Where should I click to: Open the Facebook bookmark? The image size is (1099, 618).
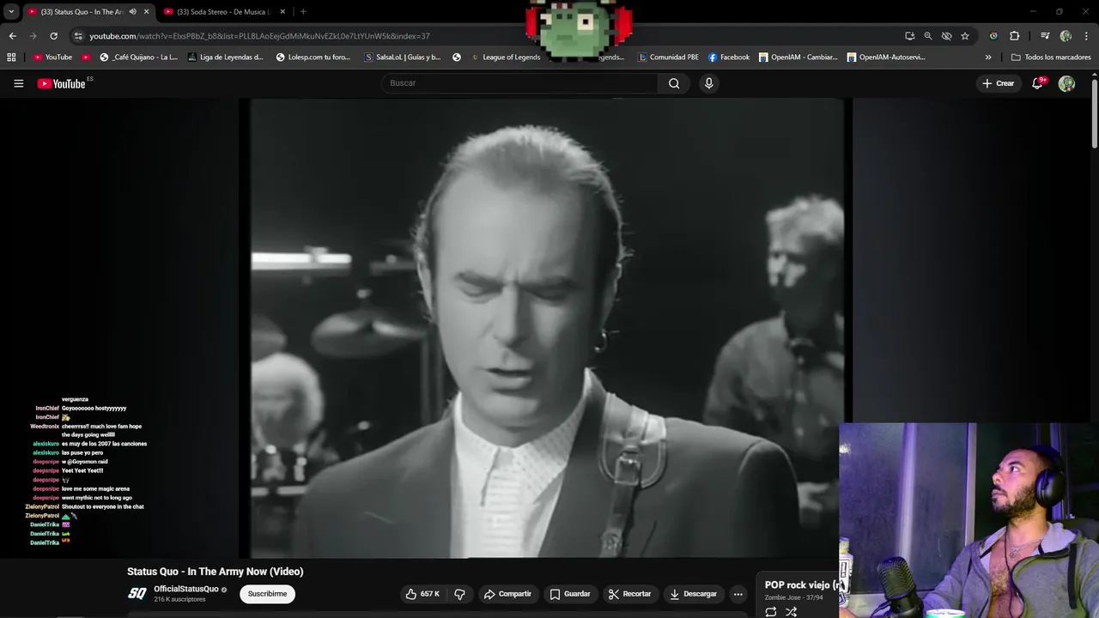[729, 58]
